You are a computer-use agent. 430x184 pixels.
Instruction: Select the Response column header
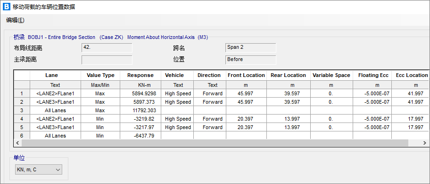point(141,76)
